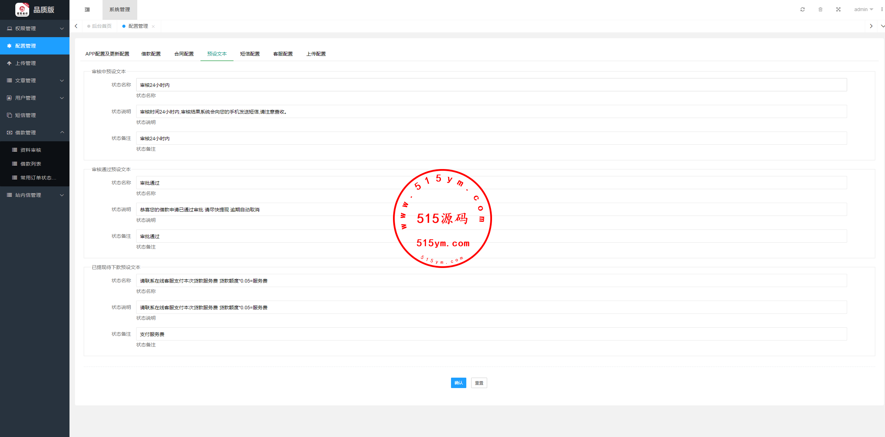Click the refresh icon in top bar
885x437 pixels.
pos(802,9)
